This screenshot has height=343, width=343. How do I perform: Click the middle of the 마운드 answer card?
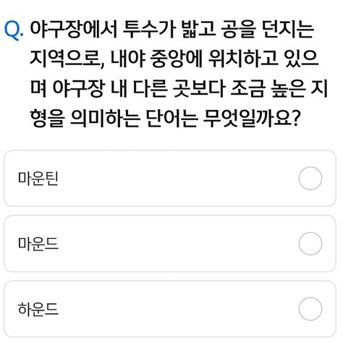tap(170, 244)
